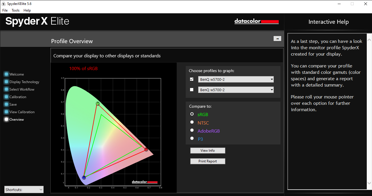Collapse the Interactive Help panel arrow button
Viewport: 372px width, 196px height.
[277, 39]
